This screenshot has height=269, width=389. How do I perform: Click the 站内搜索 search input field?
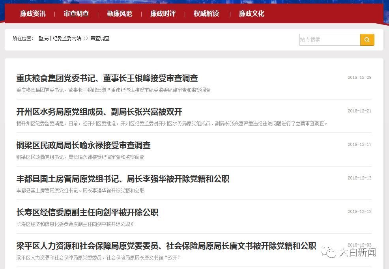click(329, 39)
